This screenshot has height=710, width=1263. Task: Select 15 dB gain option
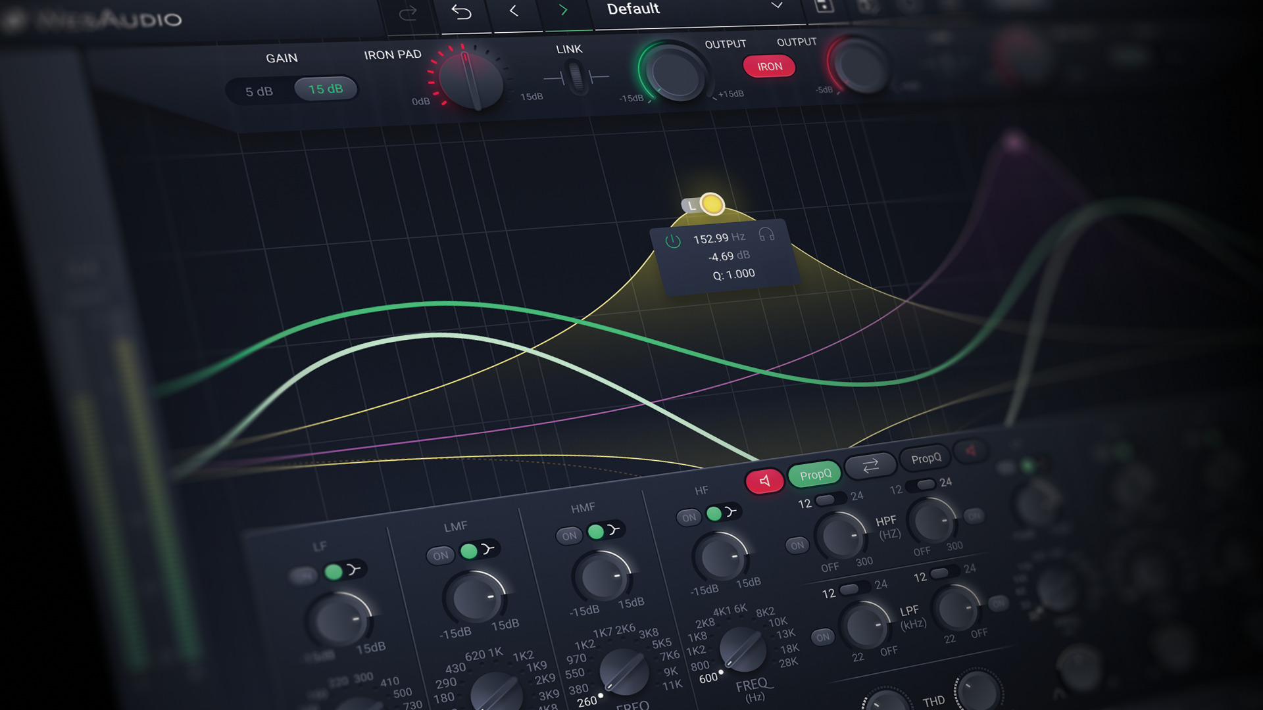click(x=326, y=89)
